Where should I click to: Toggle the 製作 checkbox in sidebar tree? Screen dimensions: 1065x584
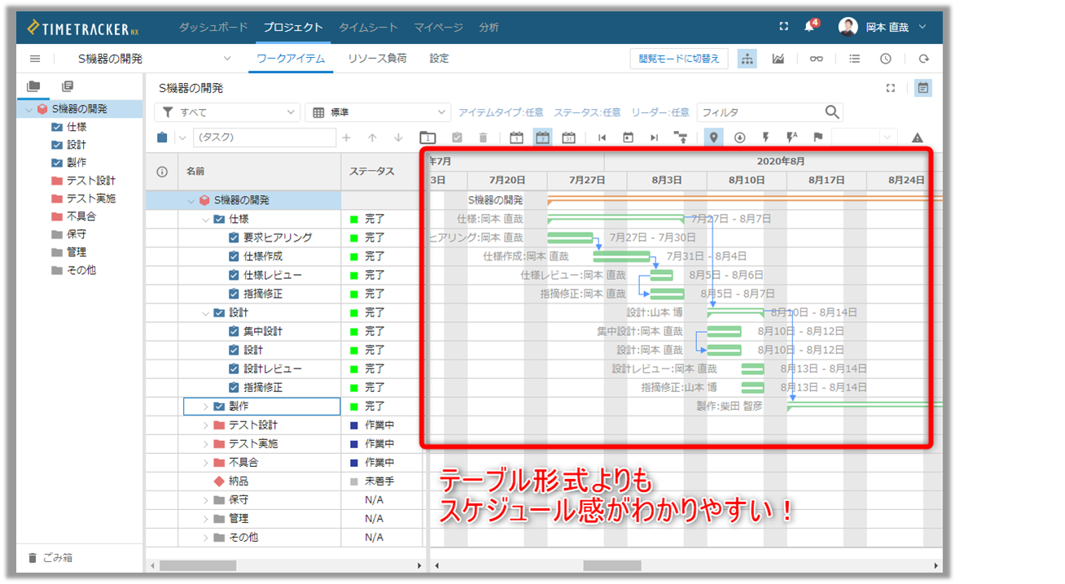[x=56, y=163]
